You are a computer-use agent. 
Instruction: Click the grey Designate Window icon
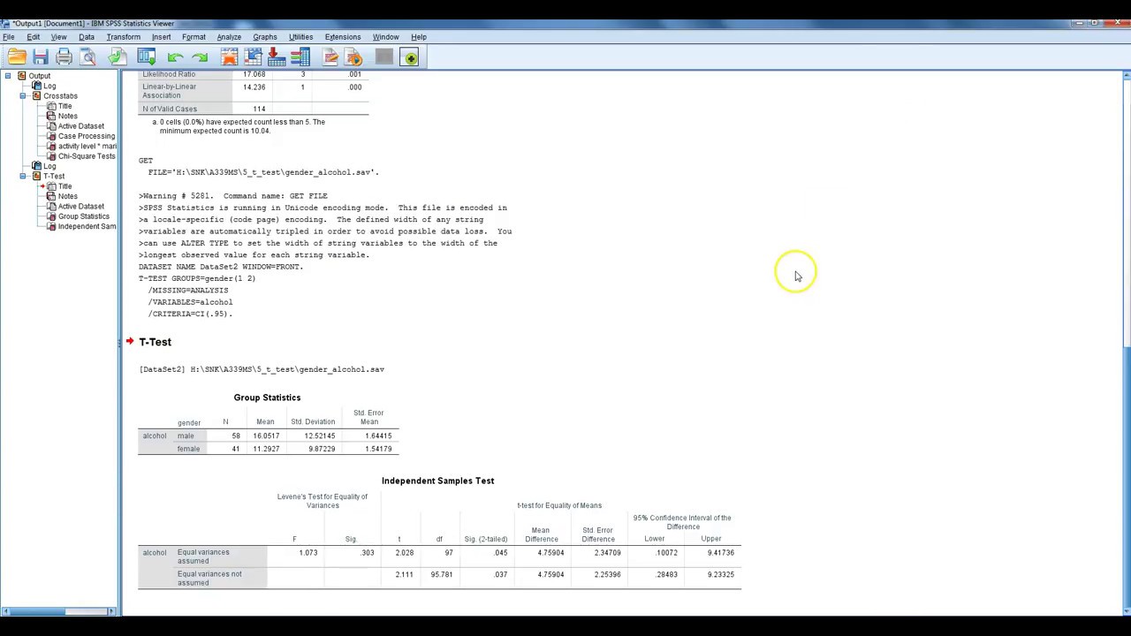[x=383, y=57]
